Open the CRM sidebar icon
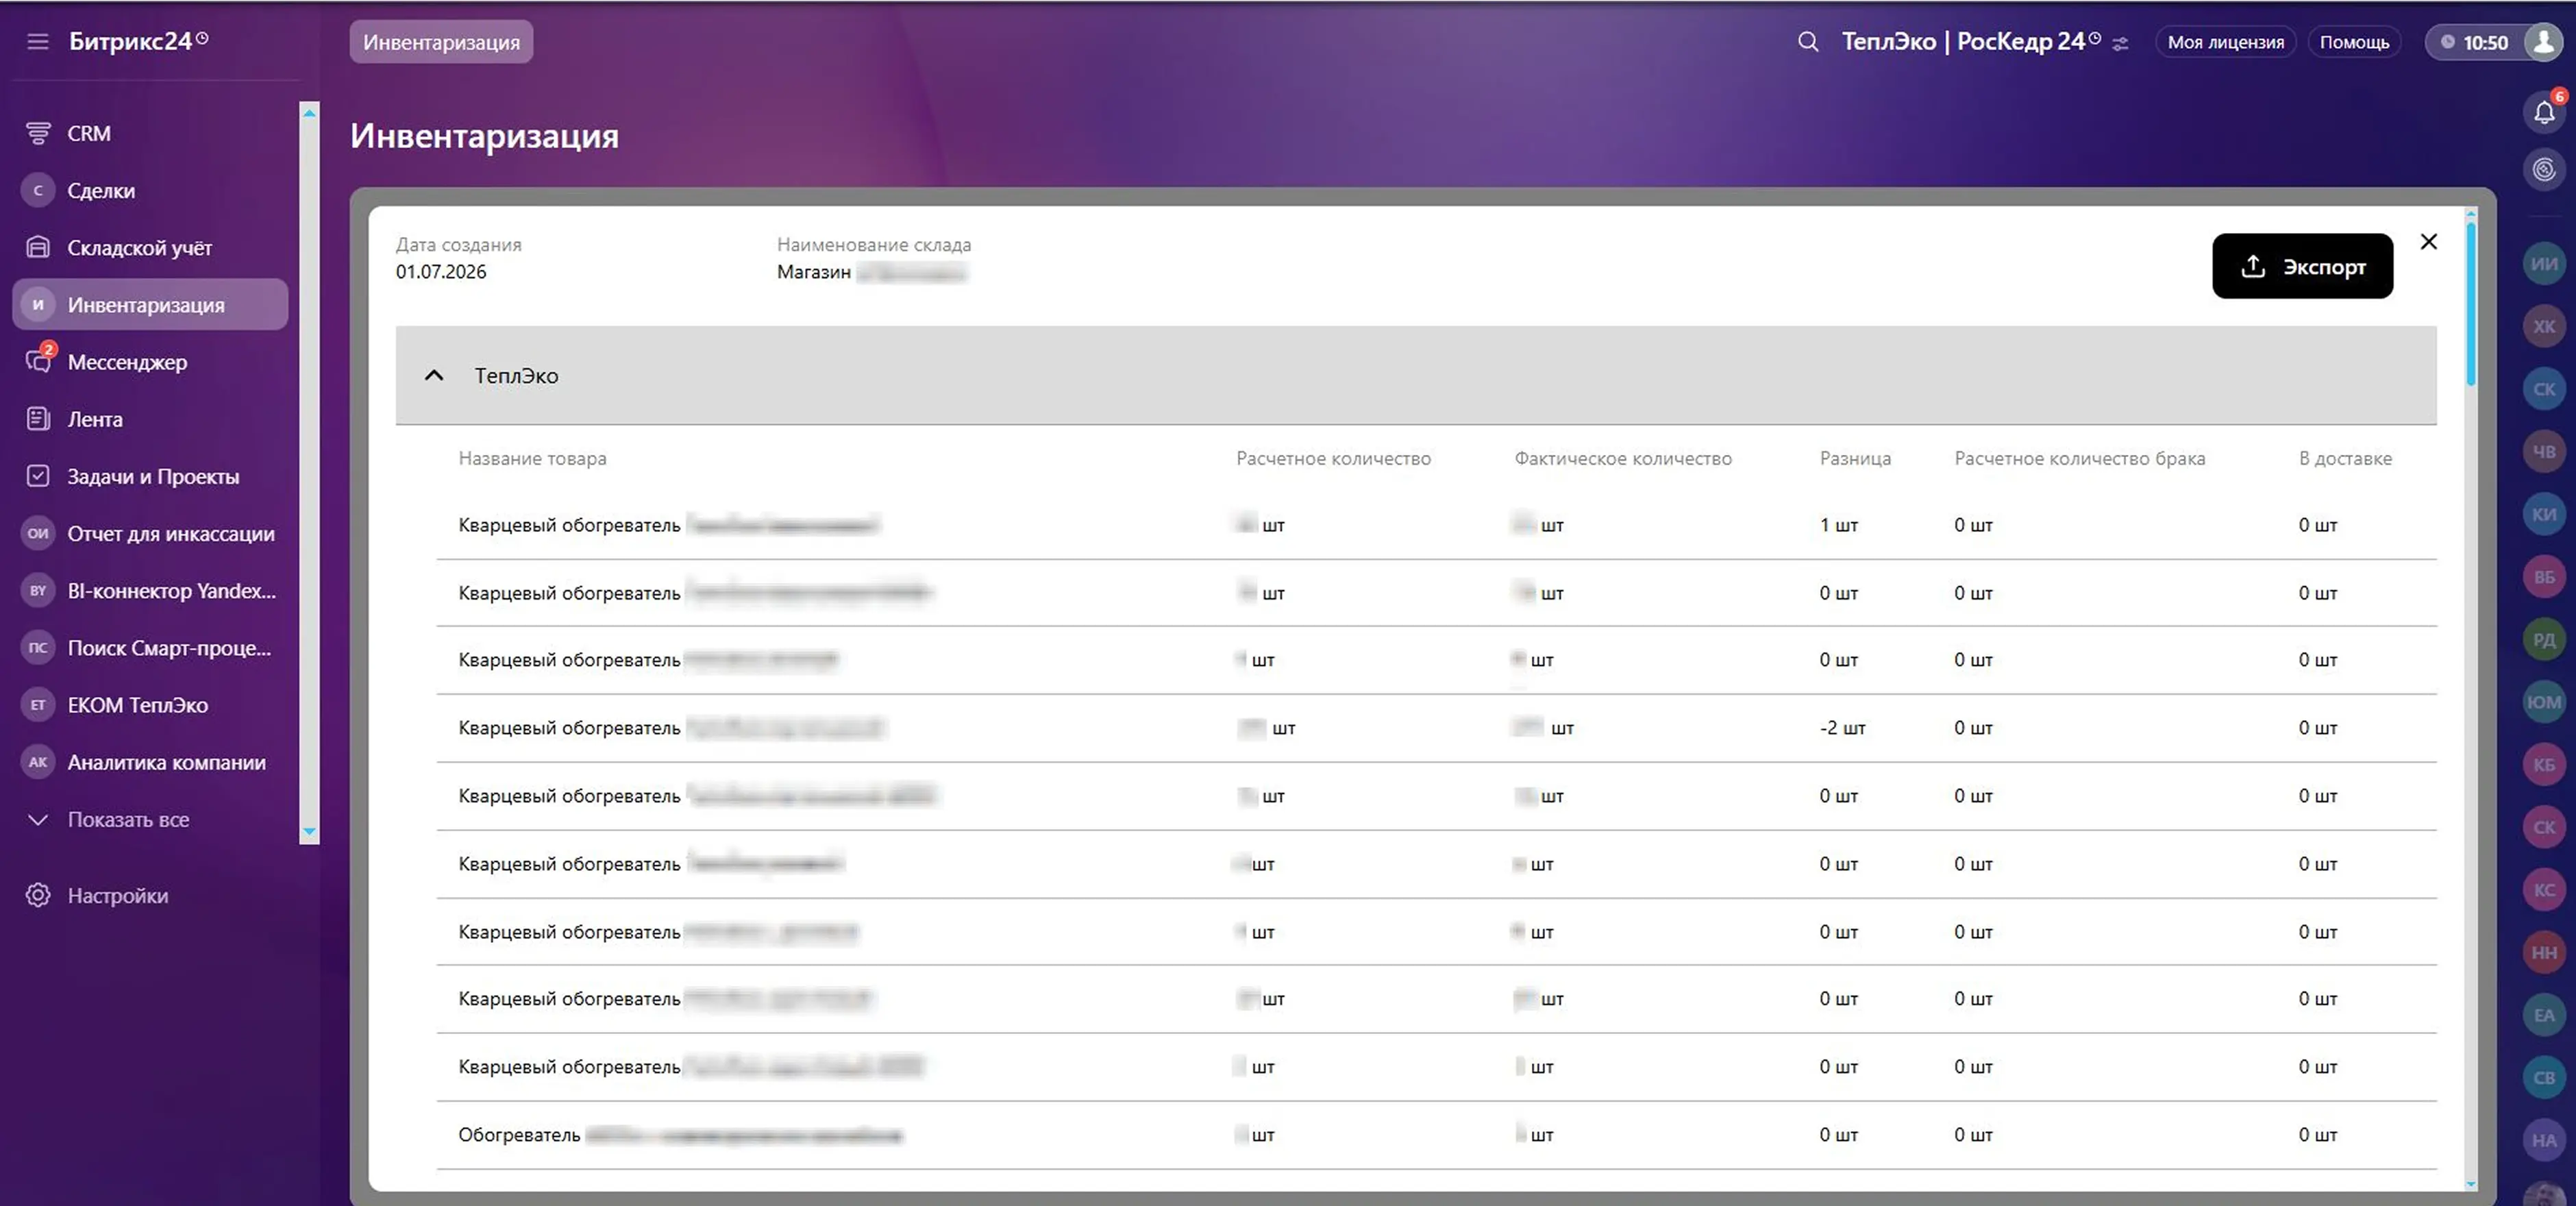The image size is (2576, 1206). 38,133
